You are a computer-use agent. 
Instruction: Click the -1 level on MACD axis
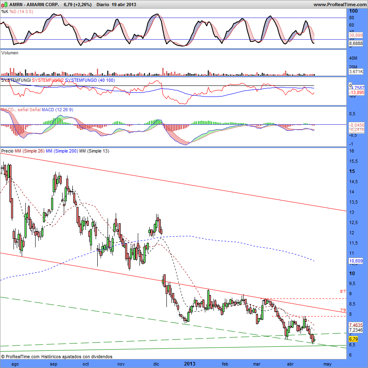(352, 144)
